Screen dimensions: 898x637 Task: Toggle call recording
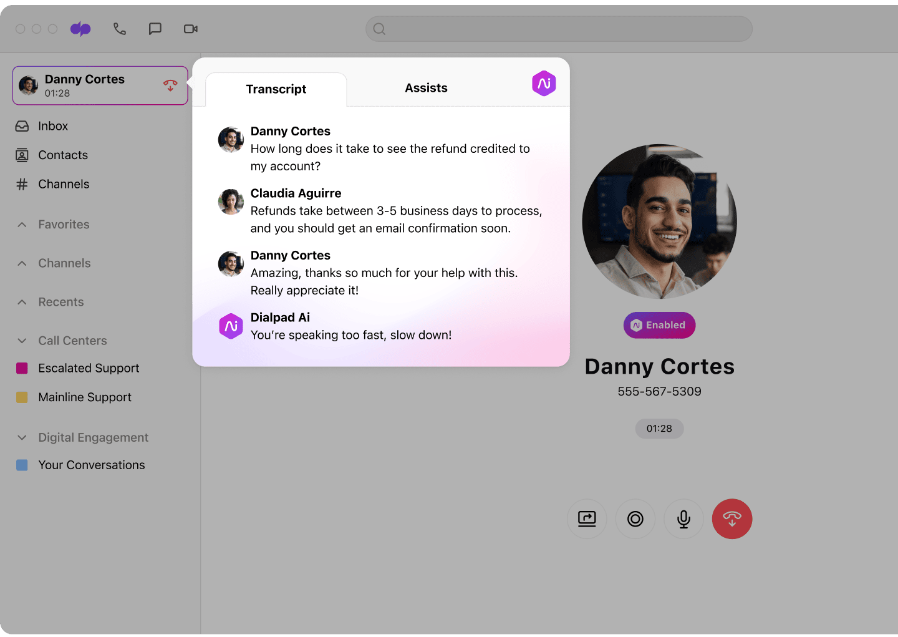[x=635, y=518]
